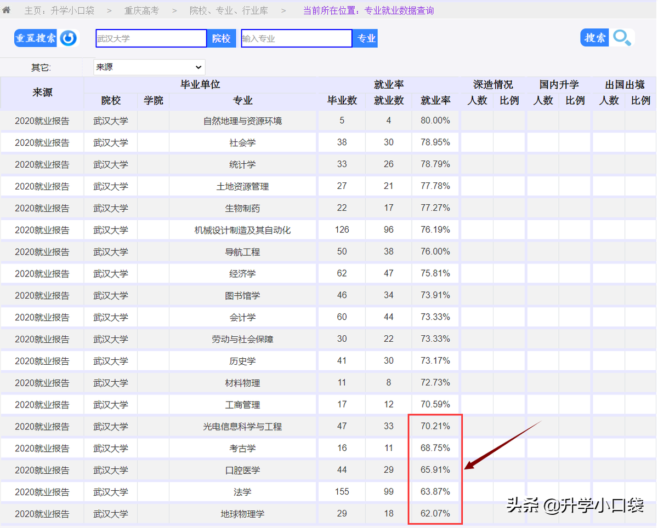Select the 机械设计制造及其自动化 major cell
The height and width of the screenshot is (528, 658).
pos(243,230)
